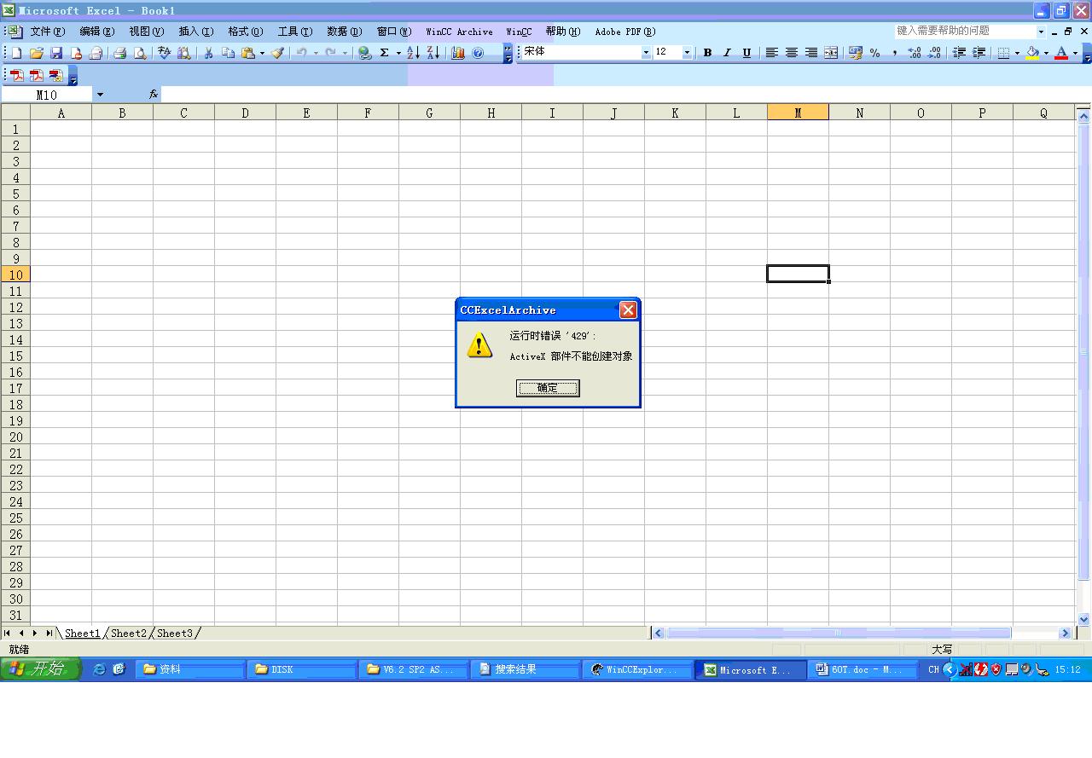1092x758 pixels.
Task: Open the font name dropdown
Action: pos(646,53)
